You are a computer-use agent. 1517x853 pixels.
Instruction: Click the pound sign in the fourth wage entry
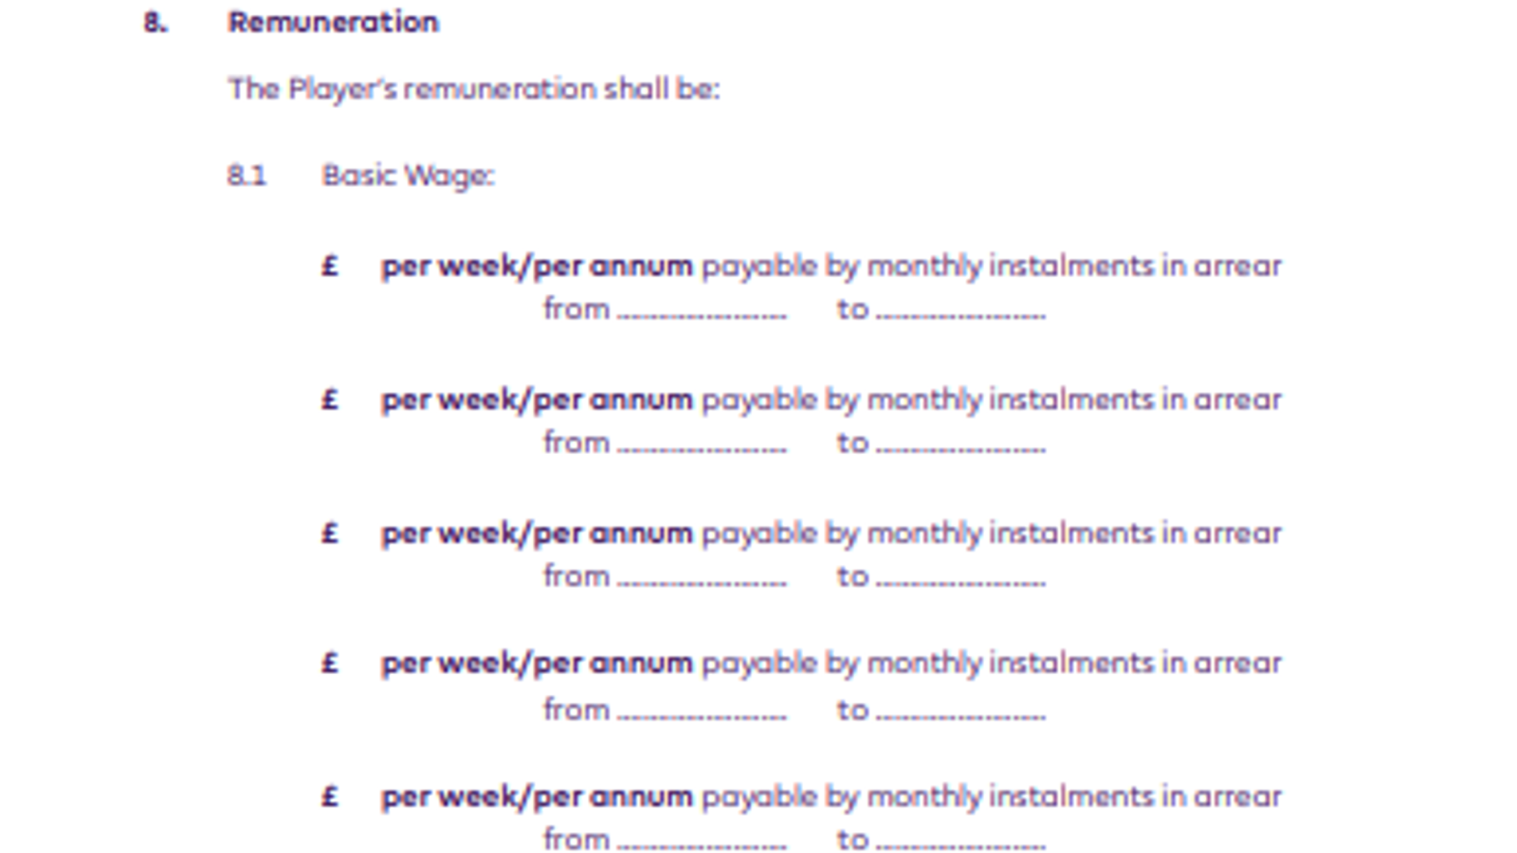point(330,662)
